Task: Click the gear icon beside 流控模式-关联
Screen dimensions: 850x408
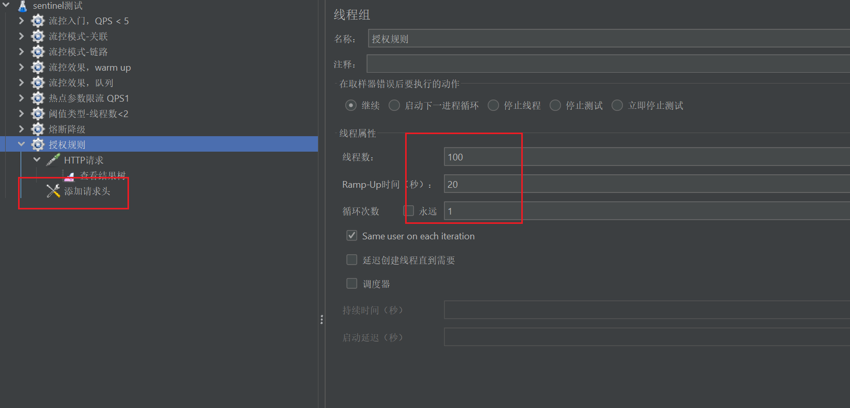Action: click(x=38, y=36)
